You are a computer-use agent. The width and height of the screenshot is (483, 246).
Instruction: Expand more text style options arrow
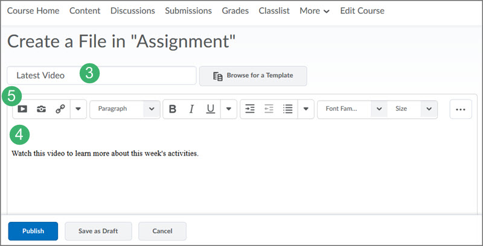point(229,109)
